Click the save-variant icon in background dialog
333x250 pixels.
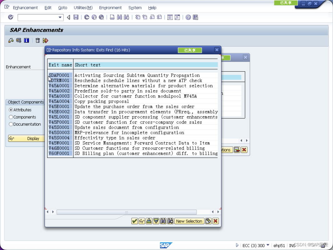pos(237,150)
